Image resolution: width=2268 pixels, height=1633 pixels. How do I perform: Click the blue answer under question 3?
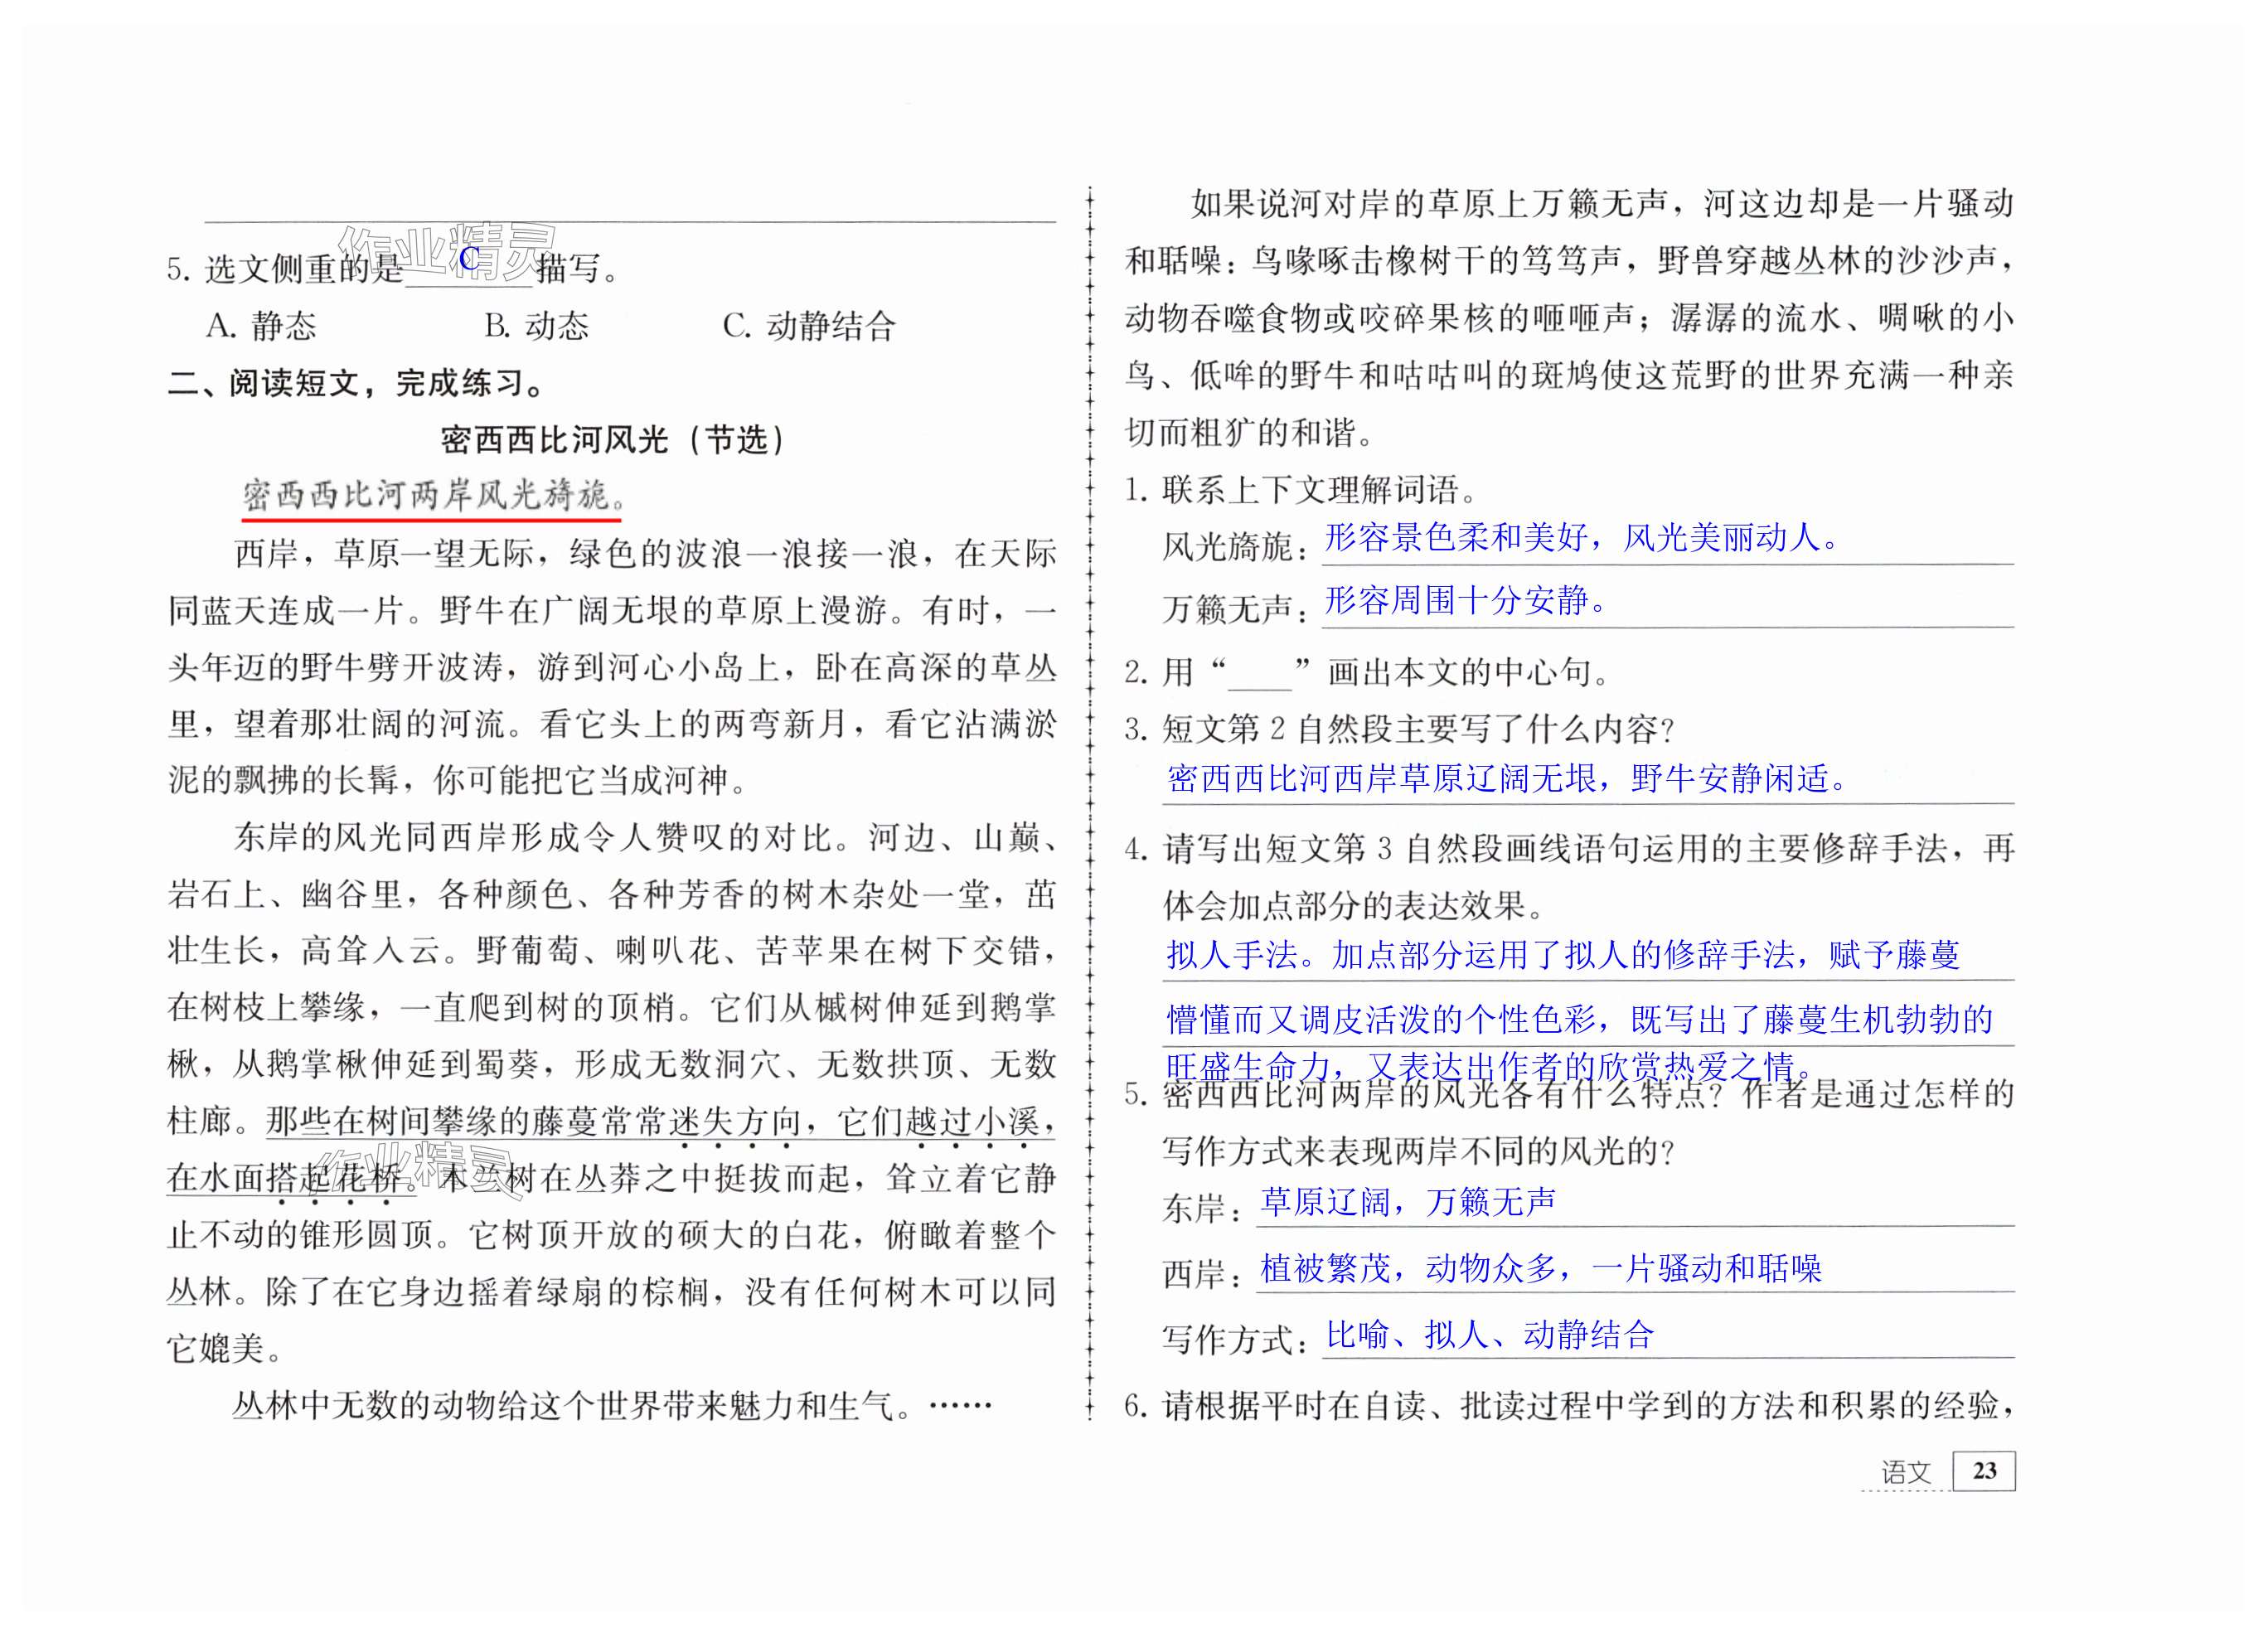[1505, 779]
